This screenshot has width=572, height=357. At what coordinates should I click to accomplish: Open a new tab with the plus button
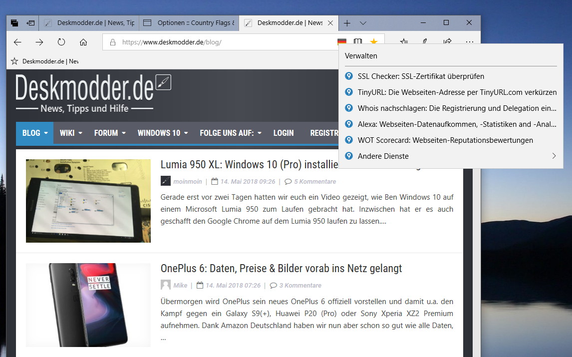click(x=347, y=23)
